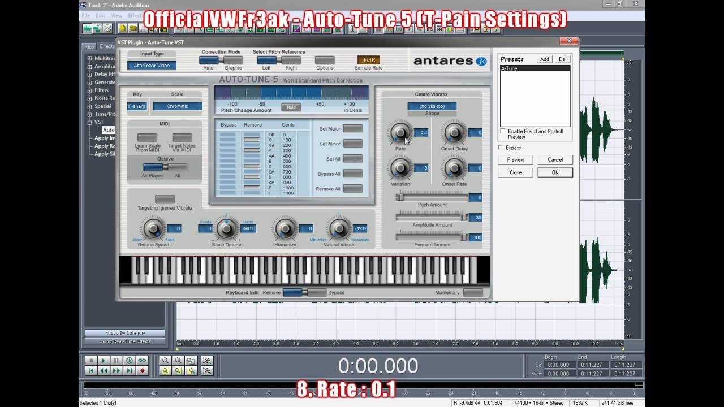Toggle Targeting Ignores Vibrato button

165,200
